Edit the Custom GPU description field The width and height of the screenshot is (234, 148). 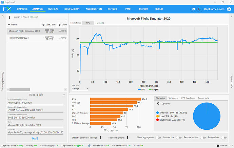click(x=35, y=110)
